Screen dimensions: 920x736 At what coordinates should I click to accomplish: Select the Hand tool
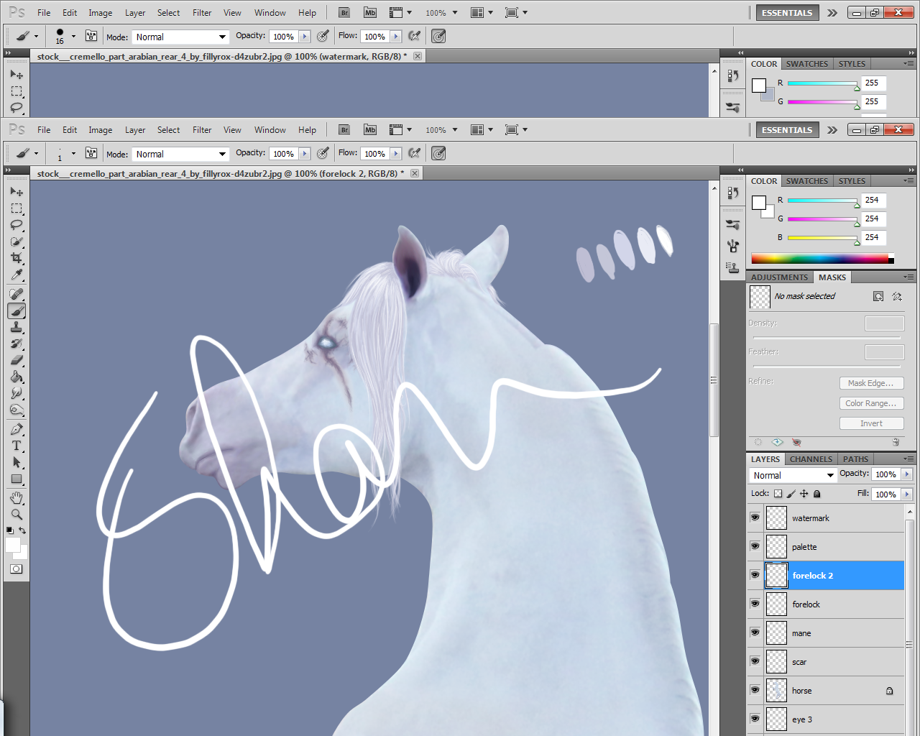pos(17,497)
